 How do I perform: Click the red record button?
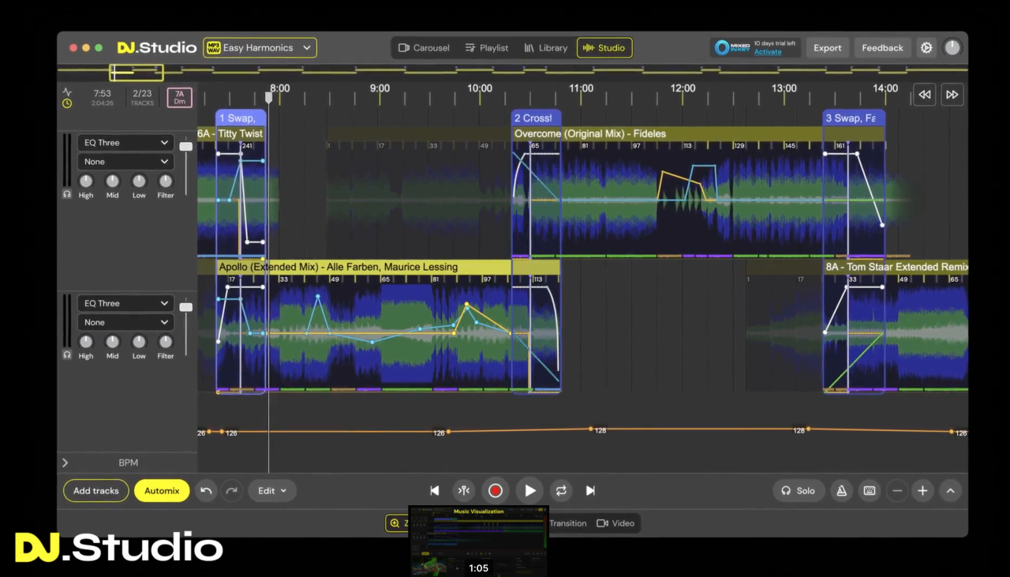tap(496, 490)
